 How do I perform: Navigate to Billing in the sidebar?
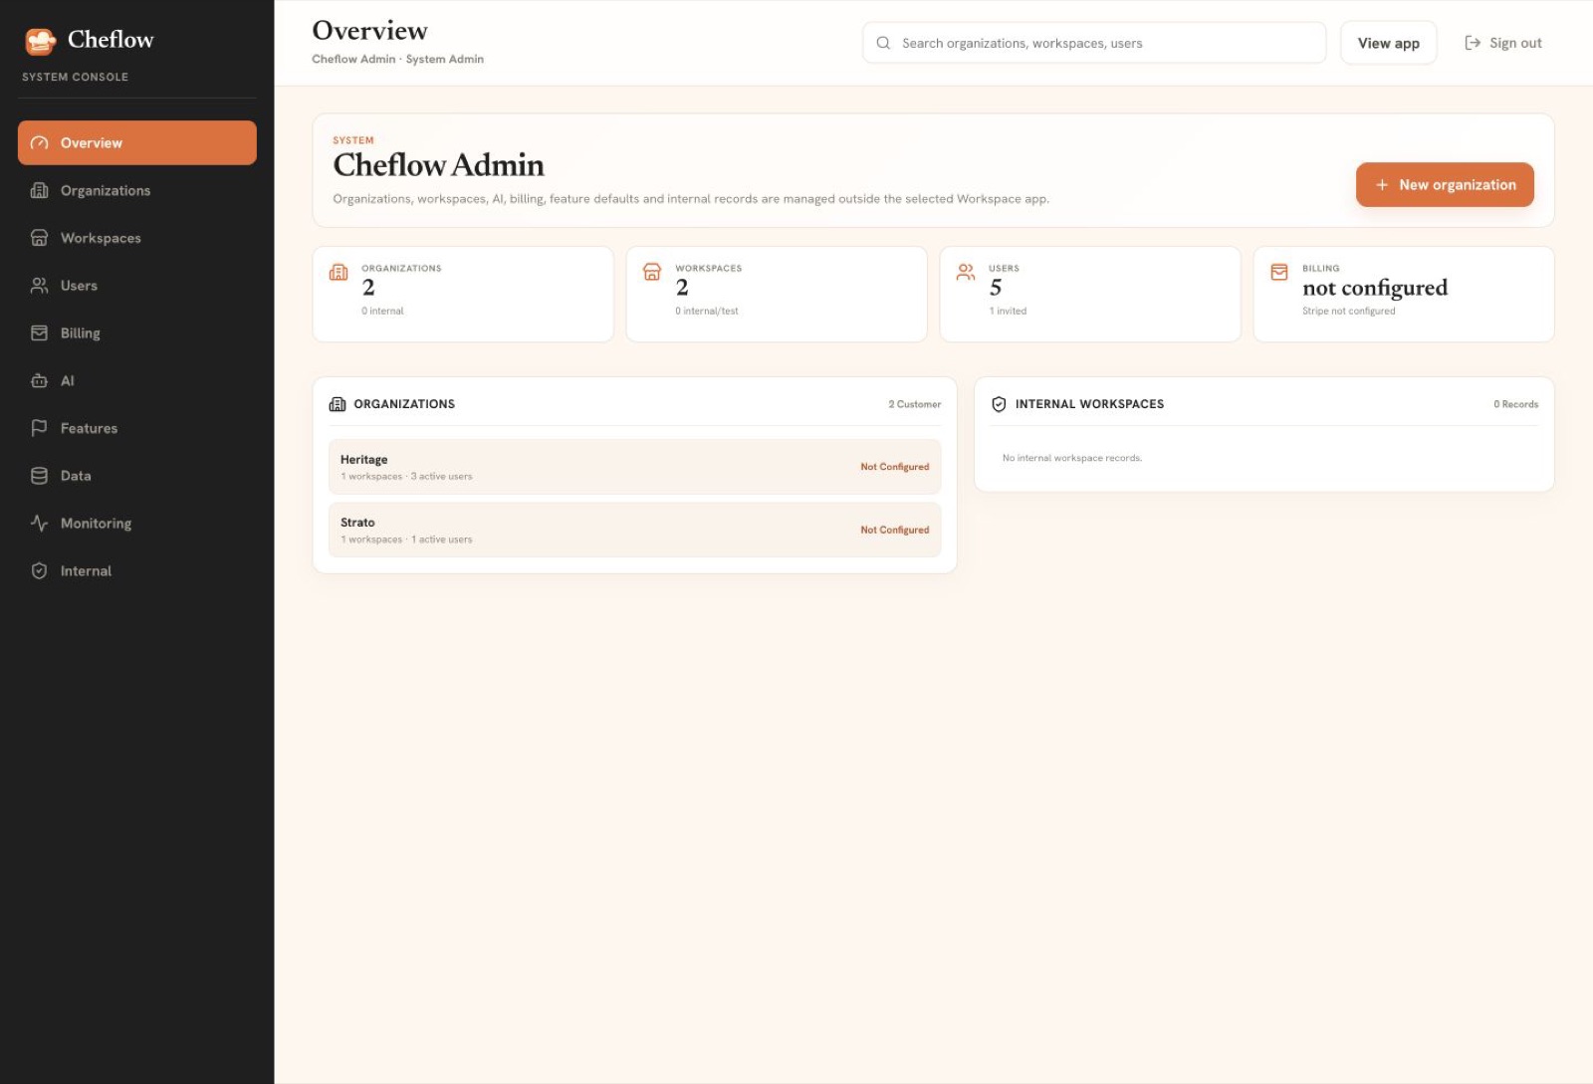[137, 333]
